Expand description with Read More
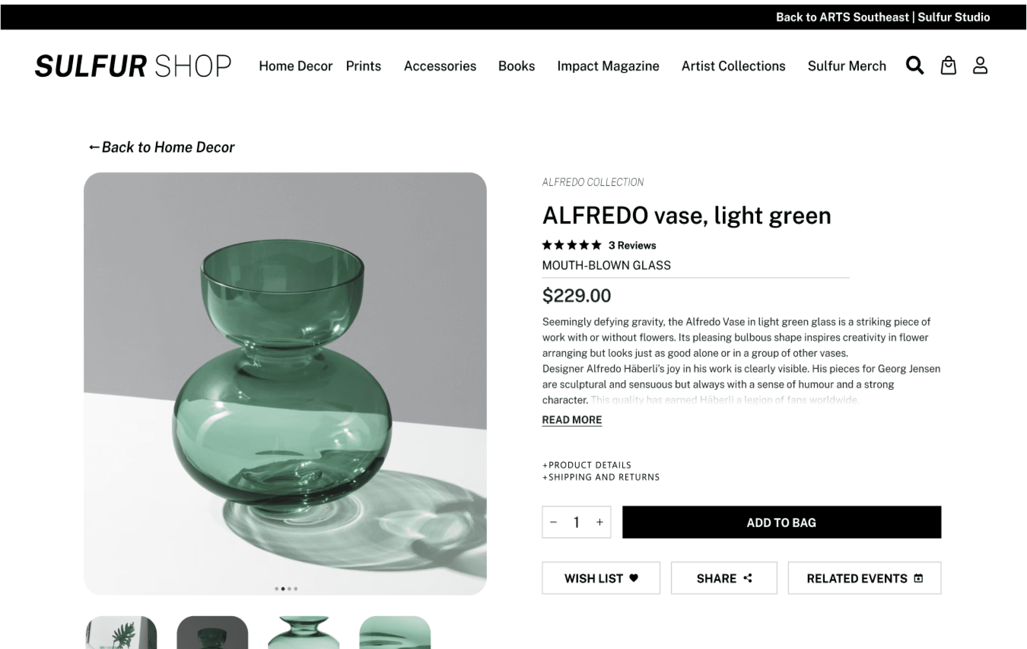The image size is (1027, 649). [572, 420]
